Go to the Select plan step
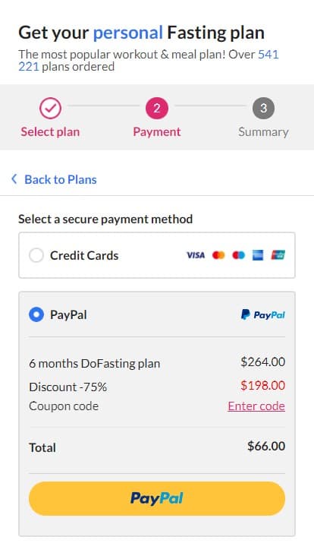314x559 pixels. tap(50, 132)
